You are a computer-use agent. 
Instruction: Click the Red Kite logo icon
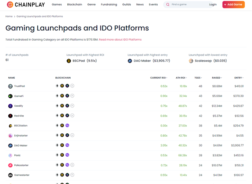click(10, 116)
